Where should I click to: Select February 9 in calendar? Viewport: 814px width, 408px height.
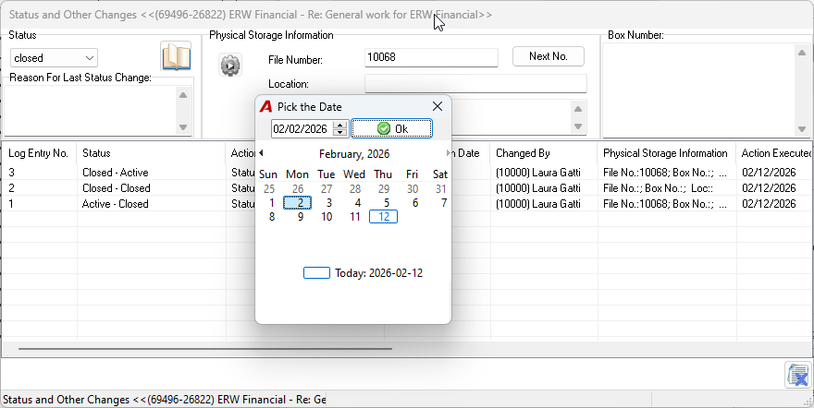[298, 217]
